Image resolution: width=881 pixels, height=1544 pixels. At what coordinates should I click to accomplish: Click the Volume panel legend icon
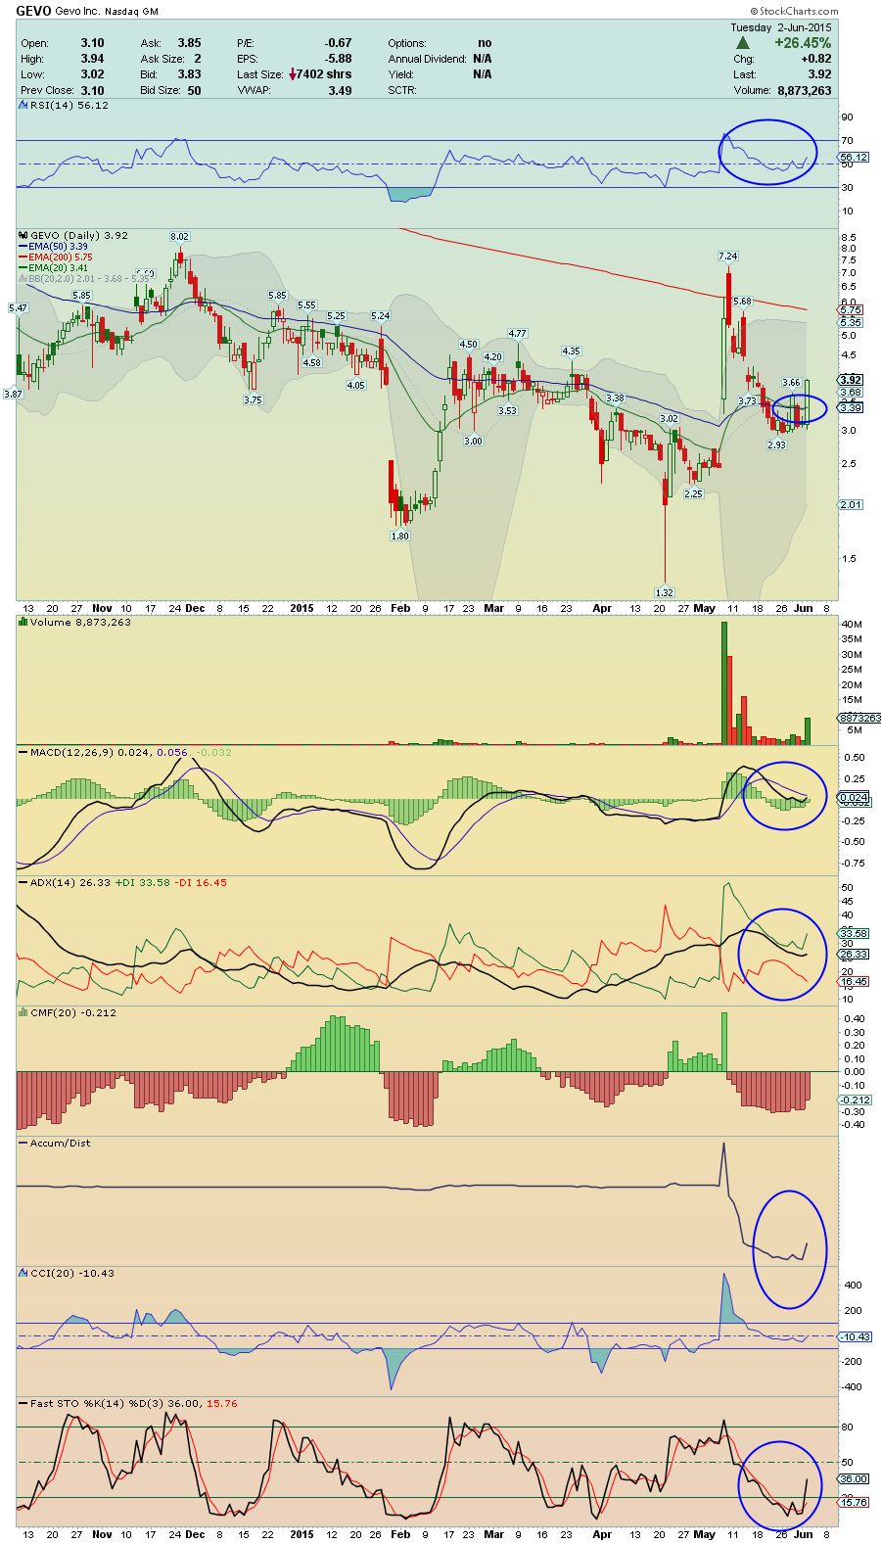tap(23, 622)
